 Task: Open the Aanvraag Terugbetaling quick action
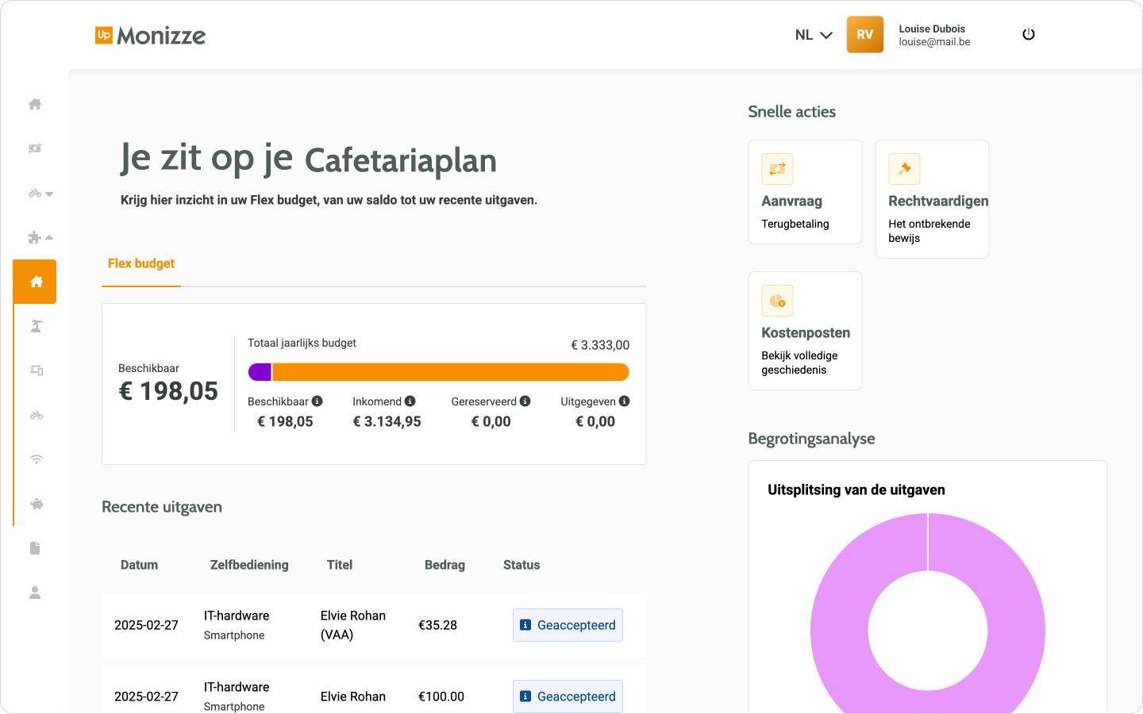[x=805, y=192]
